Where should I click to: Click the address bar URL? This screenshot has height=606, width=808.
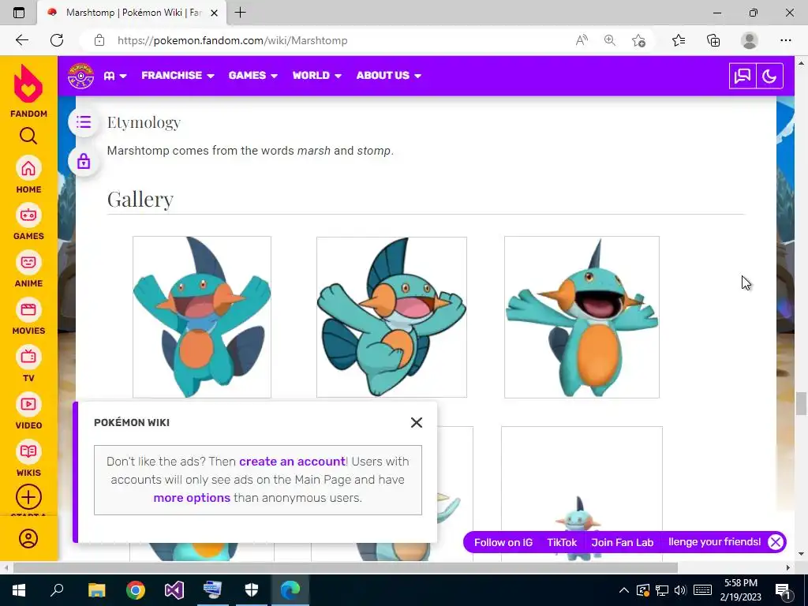[x=233, y=40]
